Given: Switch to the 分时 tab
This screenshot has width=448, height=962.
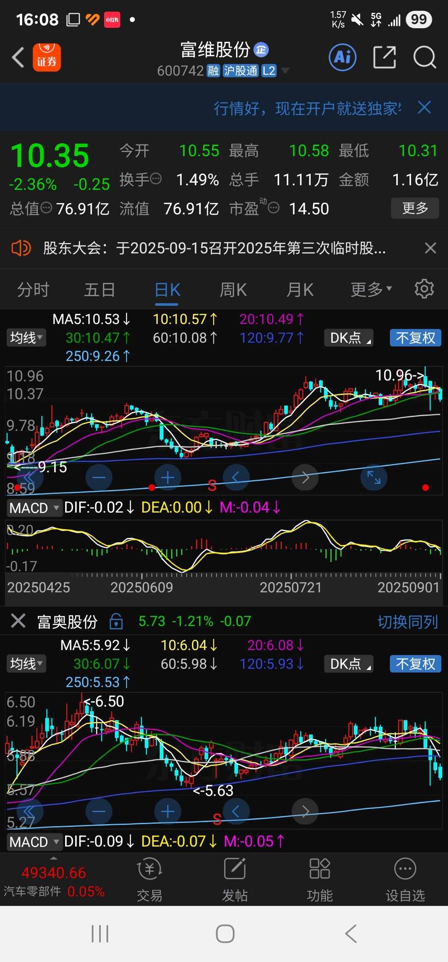Looking at the screenshot, I should tap(33, 289).
